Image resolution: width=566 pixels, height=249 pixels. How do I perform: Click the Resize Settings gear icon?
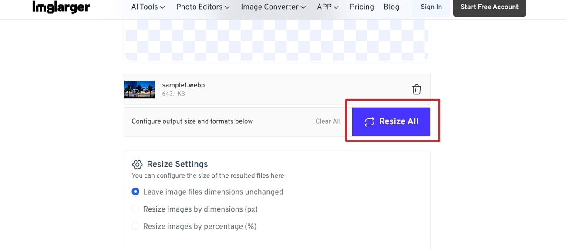(x=137, y=164)
